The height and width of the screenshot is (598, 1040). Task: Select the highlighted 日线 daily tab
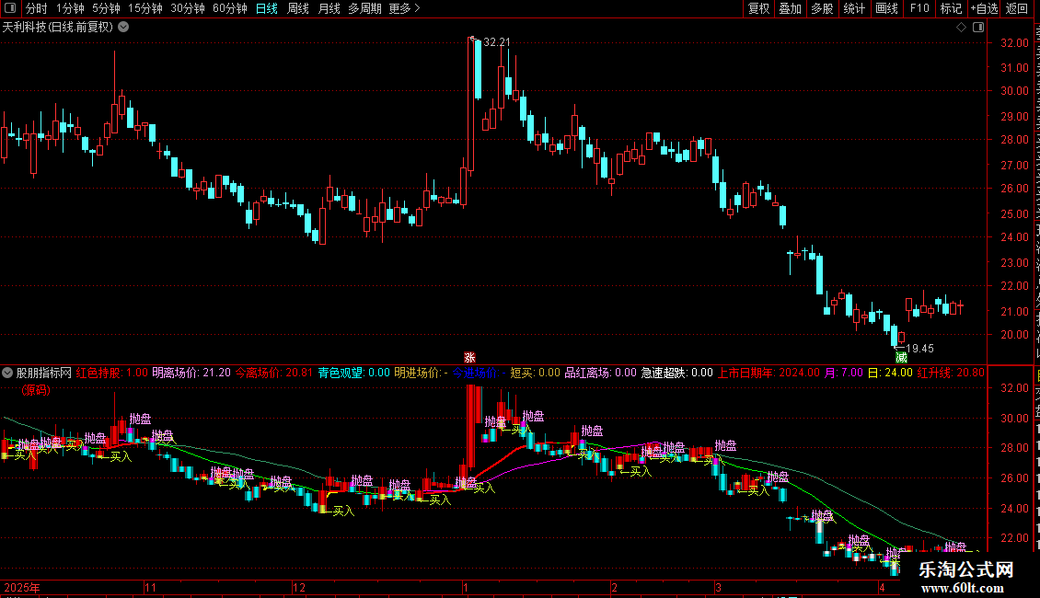pyautogui.click(x=267, y=8)
